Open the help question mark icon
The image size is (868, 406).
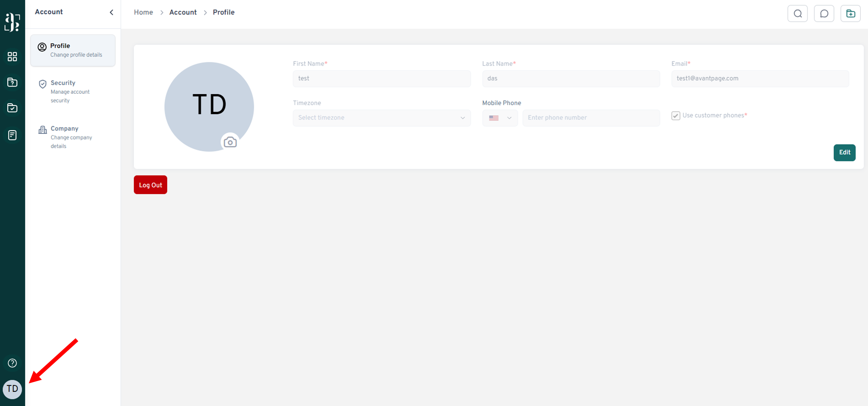tap(12, 363)
